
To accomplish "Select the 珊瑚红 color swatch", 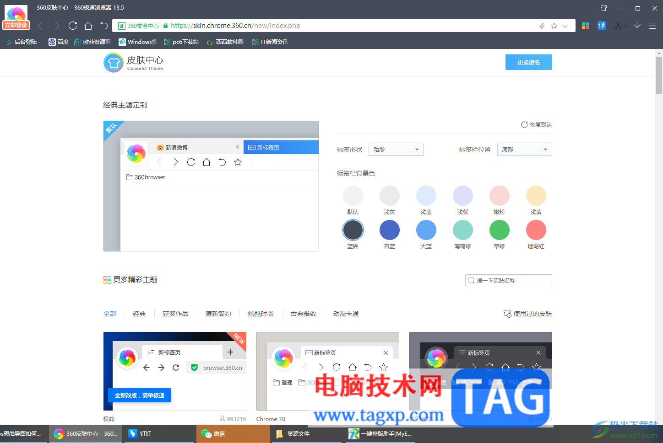I will [x=536, y=230].
